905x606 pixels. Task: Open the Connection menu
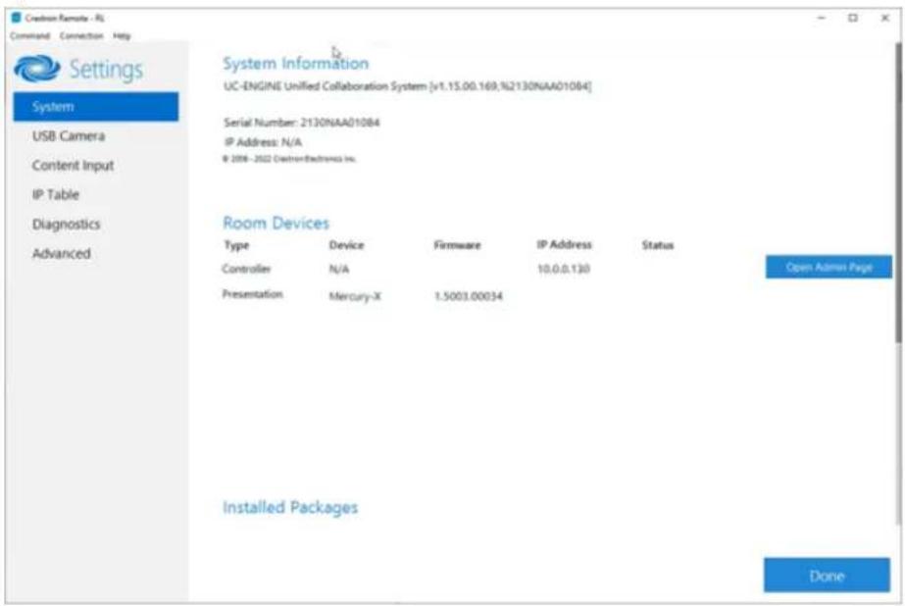81,35
